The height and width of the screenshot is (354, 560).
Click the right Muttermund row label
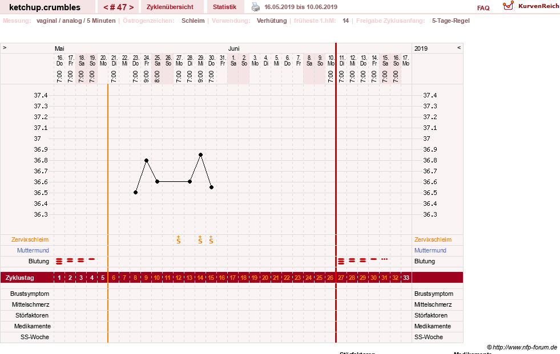[x=430, y=250]
